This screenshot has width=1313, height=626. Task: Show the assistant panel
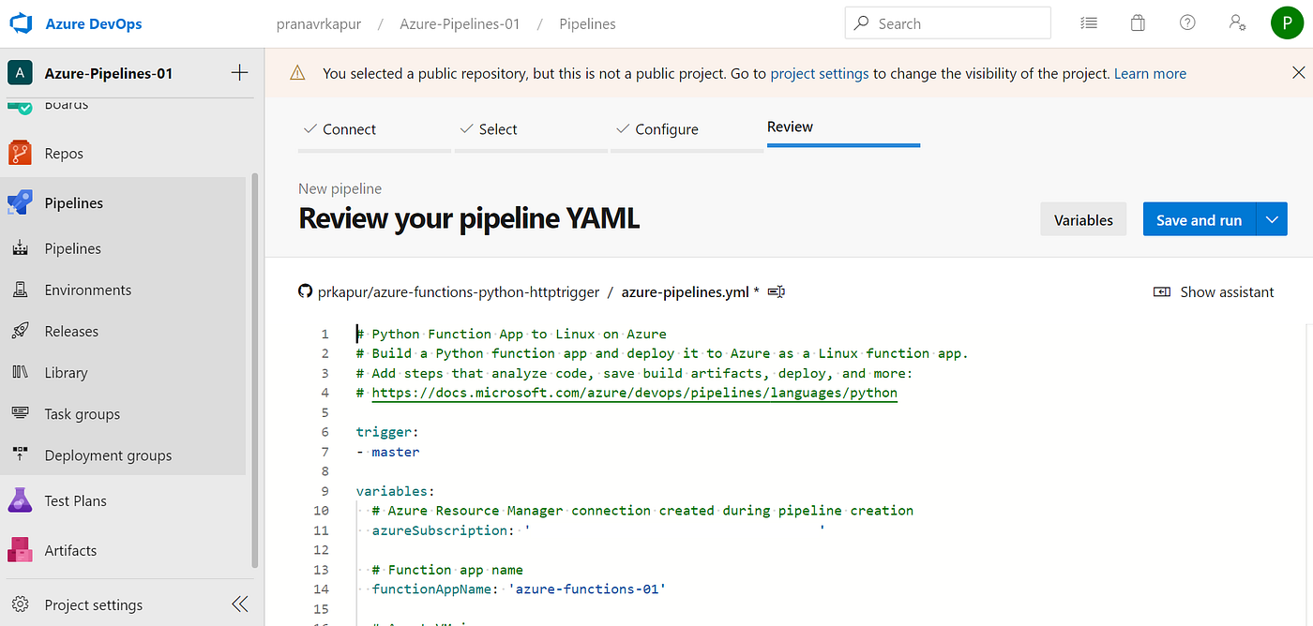pyautogui.click(x=1214, y=291)
